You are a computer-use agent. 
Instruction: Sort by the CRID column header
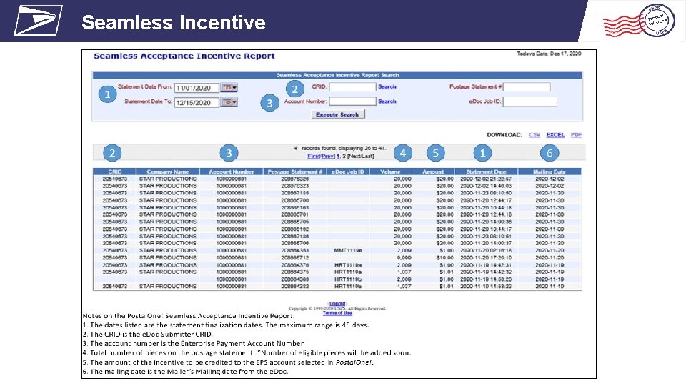tap(114, 172)
